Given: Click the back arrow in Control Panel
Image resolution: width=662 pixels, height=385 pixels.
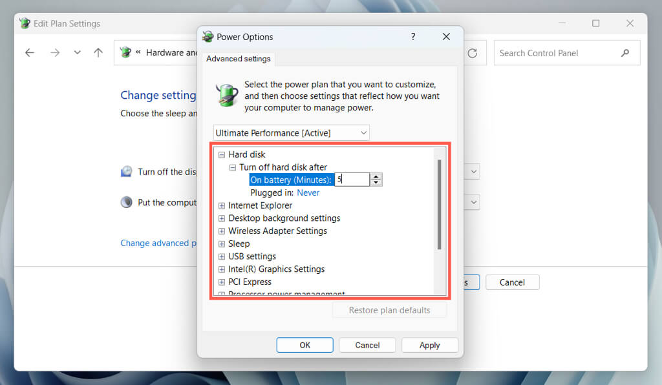Looking at the screenshot, I should [30, 53].
